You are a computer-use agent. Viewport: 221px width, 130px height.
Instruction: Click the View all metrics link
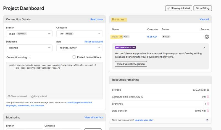94,117
